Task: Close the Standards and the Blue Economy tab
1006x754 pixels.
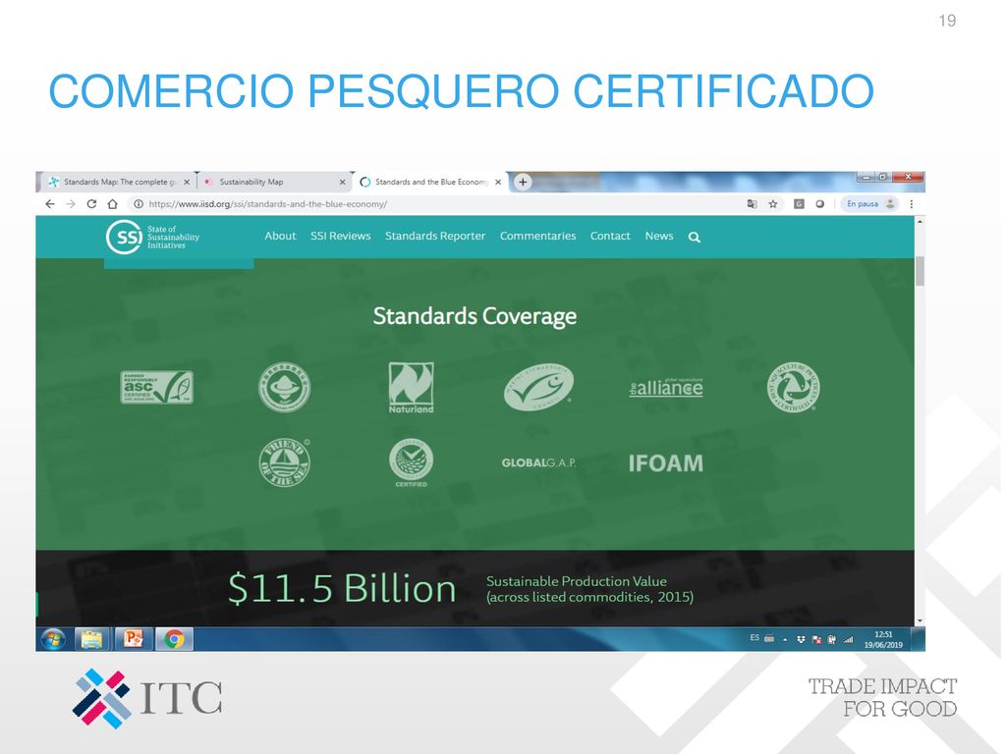Action: (x=498, y=182)
